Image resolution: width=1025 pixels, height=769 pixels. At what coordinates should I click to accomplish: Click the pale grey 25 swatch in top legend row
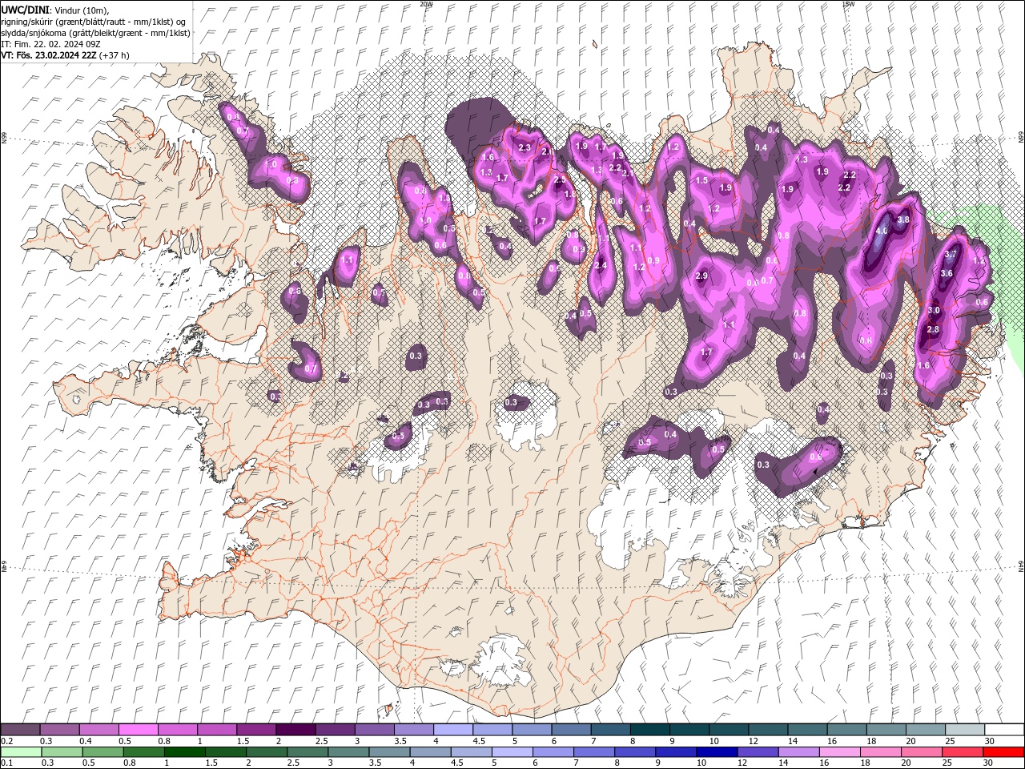(x=965, y=730)
